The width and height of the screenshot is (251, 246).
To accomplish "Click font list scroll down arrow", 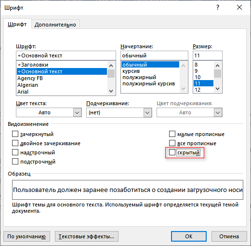I will [x=111, y=91].
